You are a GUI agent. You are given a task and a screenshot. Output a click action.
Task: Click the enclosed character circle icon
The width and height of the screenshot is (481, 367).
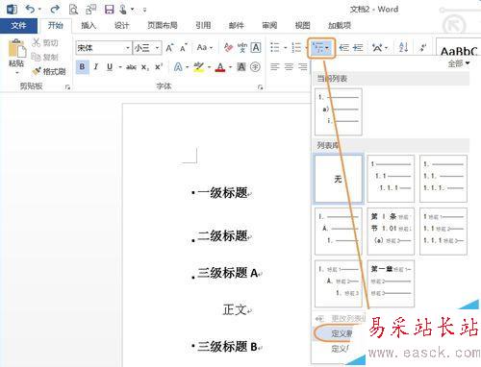coord(255,67)
